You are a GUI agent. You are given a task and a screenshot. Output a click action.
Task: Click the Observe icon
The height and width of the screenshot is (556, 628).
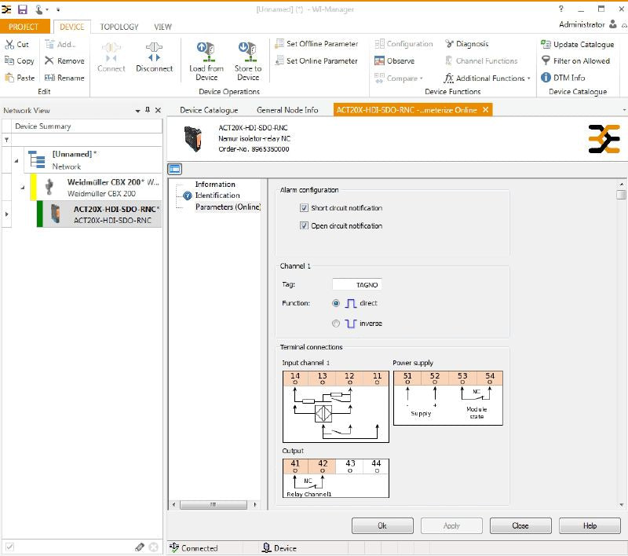coord(379,61)
